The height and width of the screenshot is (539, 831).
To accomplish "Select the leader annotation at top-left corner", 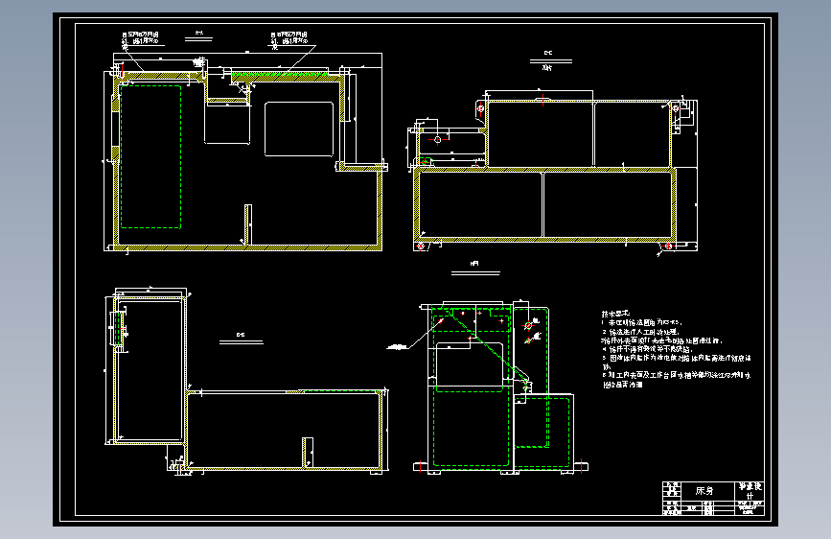I will (141, 37).
